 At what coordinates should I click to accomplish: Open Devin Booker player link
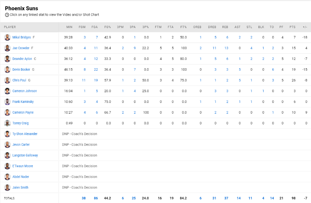coord(21,70)
